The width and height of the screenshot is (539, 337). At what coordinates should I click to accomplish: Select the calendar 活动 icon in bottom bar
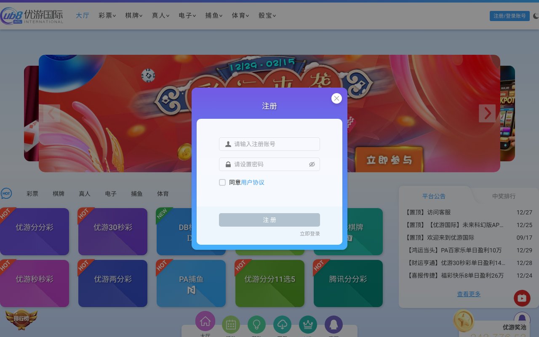pos(231,324)
